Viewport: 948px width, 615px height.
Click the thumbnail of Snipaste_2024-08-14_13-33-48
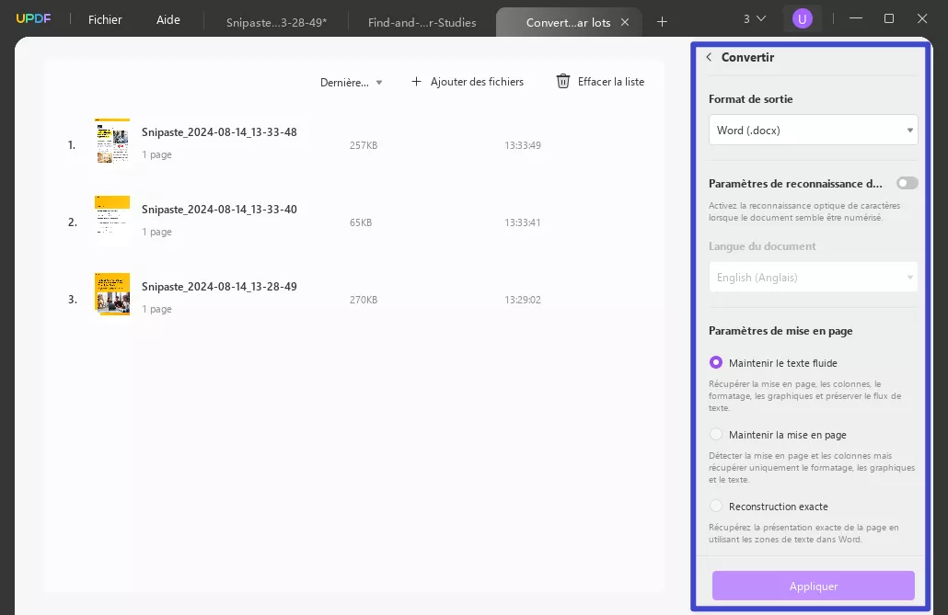[x=111, y=142]
